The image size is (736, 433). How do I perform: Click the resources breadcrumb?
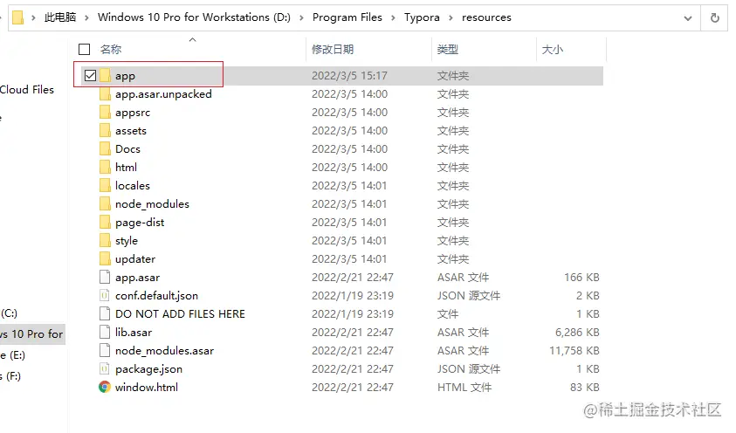click(x=486, y=17)
